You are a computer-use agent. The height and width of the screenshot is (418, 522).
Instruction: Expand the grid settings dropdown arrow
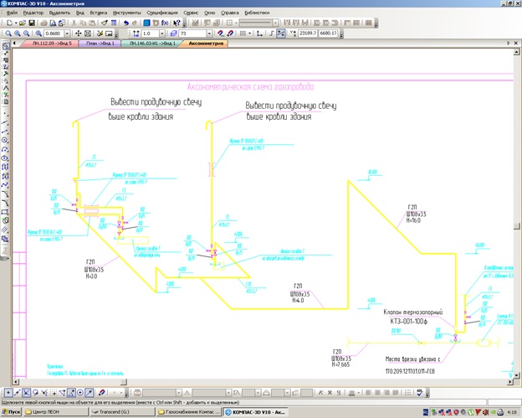[x=250, y=34]
